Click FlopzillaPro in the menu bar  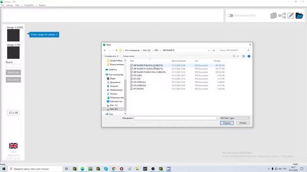[x=29, y=5]
